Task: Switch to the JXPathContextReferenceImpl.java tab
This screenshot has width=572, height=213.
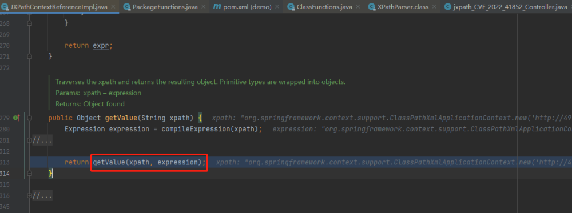Action: [59, 6]
